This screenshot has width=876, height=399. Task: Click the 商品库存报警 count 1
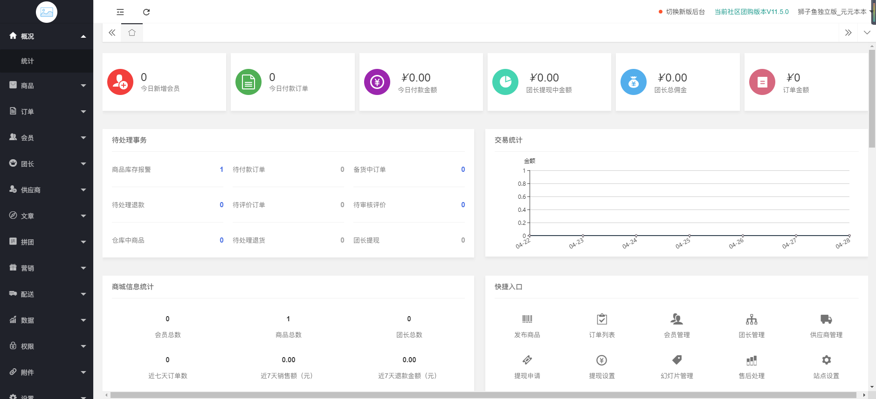(x=221, y=169)
